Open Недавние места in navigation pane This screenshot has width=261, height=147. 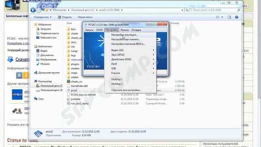tap(47, 33)
